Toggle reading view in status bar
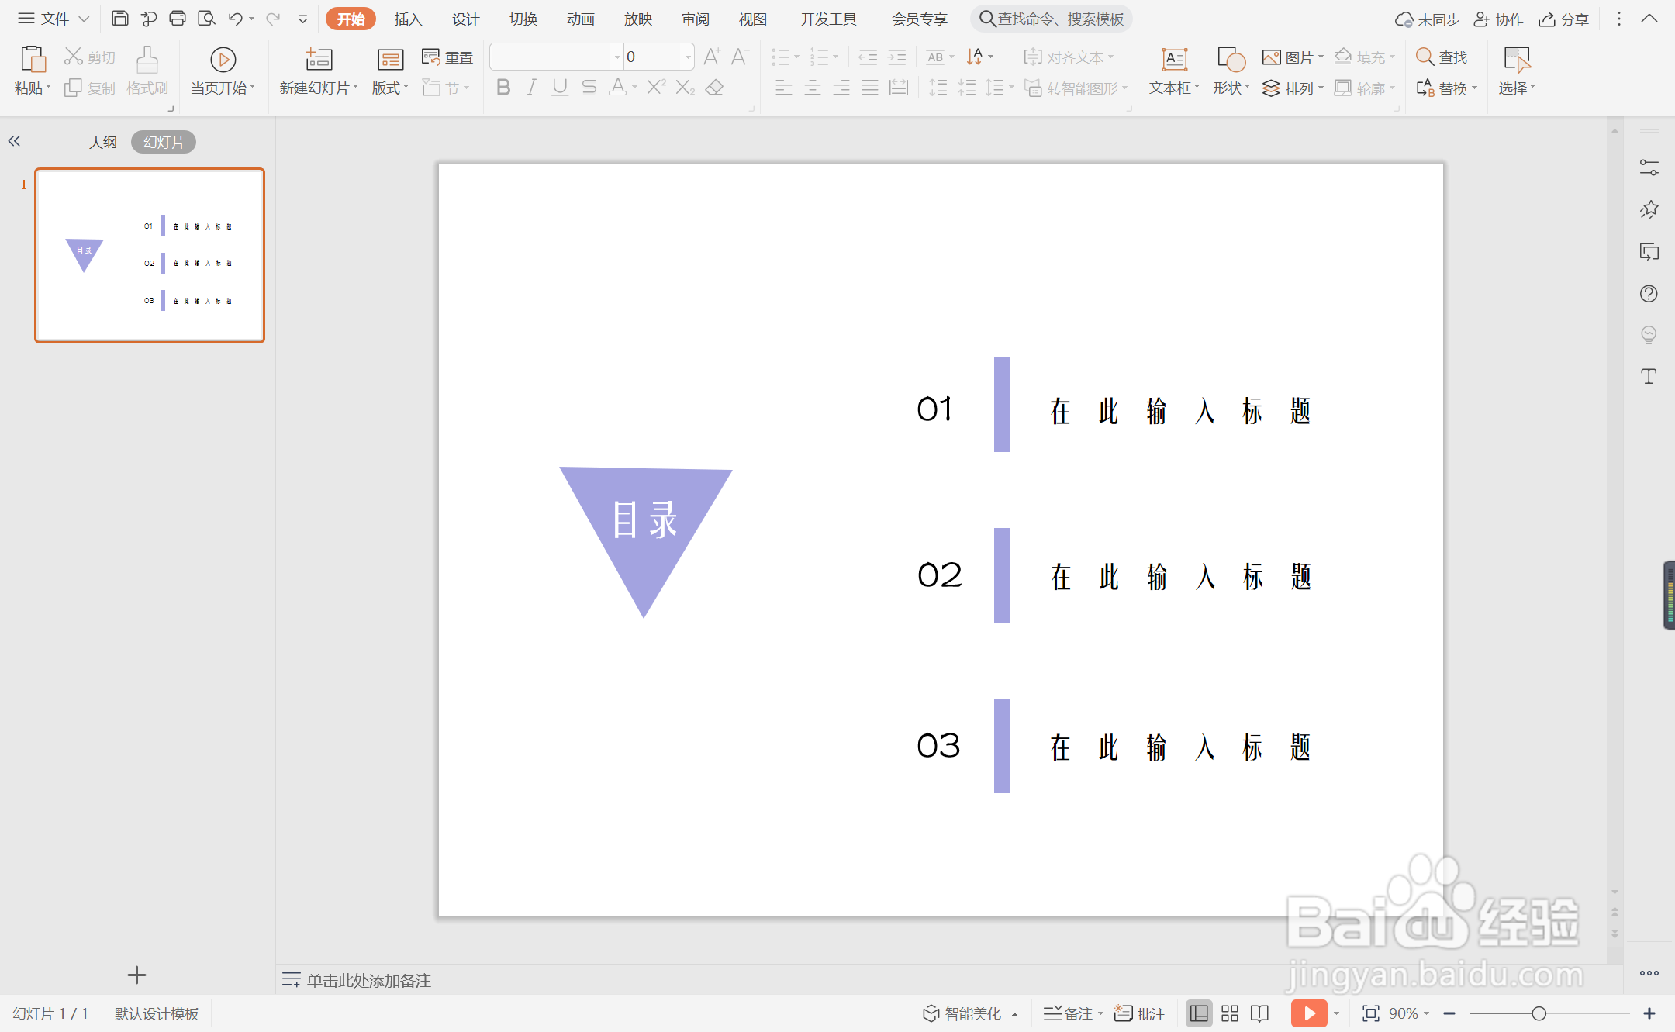Image resolution: width=1675 pixels, height=1032 pixels. 1260,1013
